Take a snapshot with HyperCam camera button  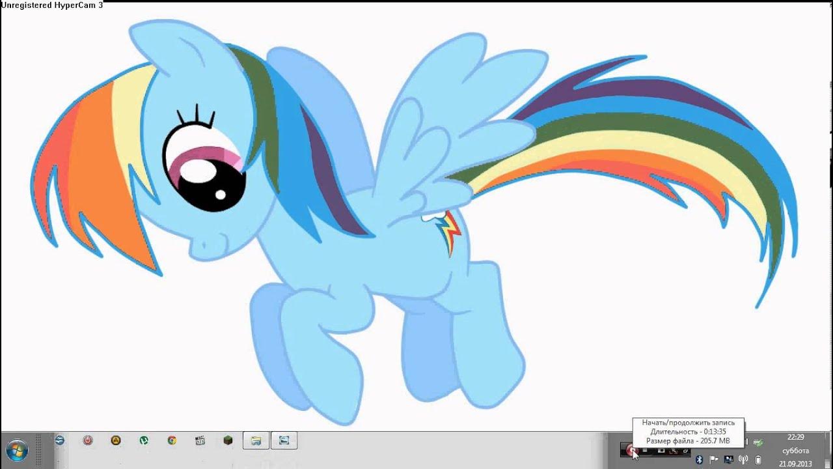click(662, 450)
